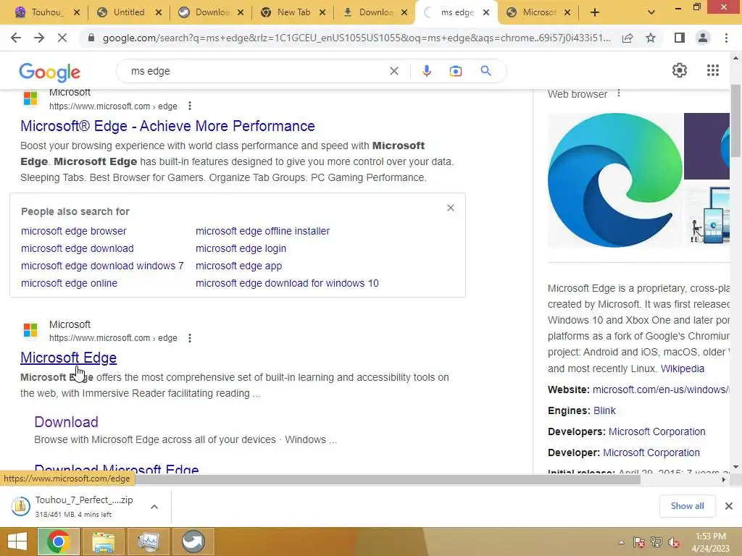The width and height of the screenshot is (742, 556).
Task: Open Microsoft Edge Achieve More Performance link
Action: (x=167, y=126)
